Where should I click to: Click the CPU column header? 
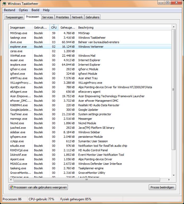click(x=54, y=28)
